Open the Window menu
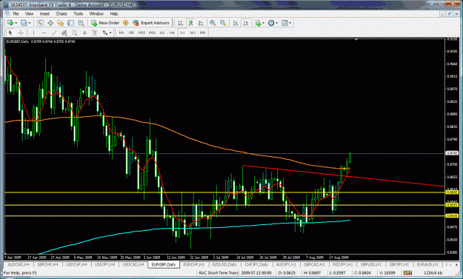Image resolution: width=463 pixels, height=279 pixels. pyautogui.click(x=96, y=13)
